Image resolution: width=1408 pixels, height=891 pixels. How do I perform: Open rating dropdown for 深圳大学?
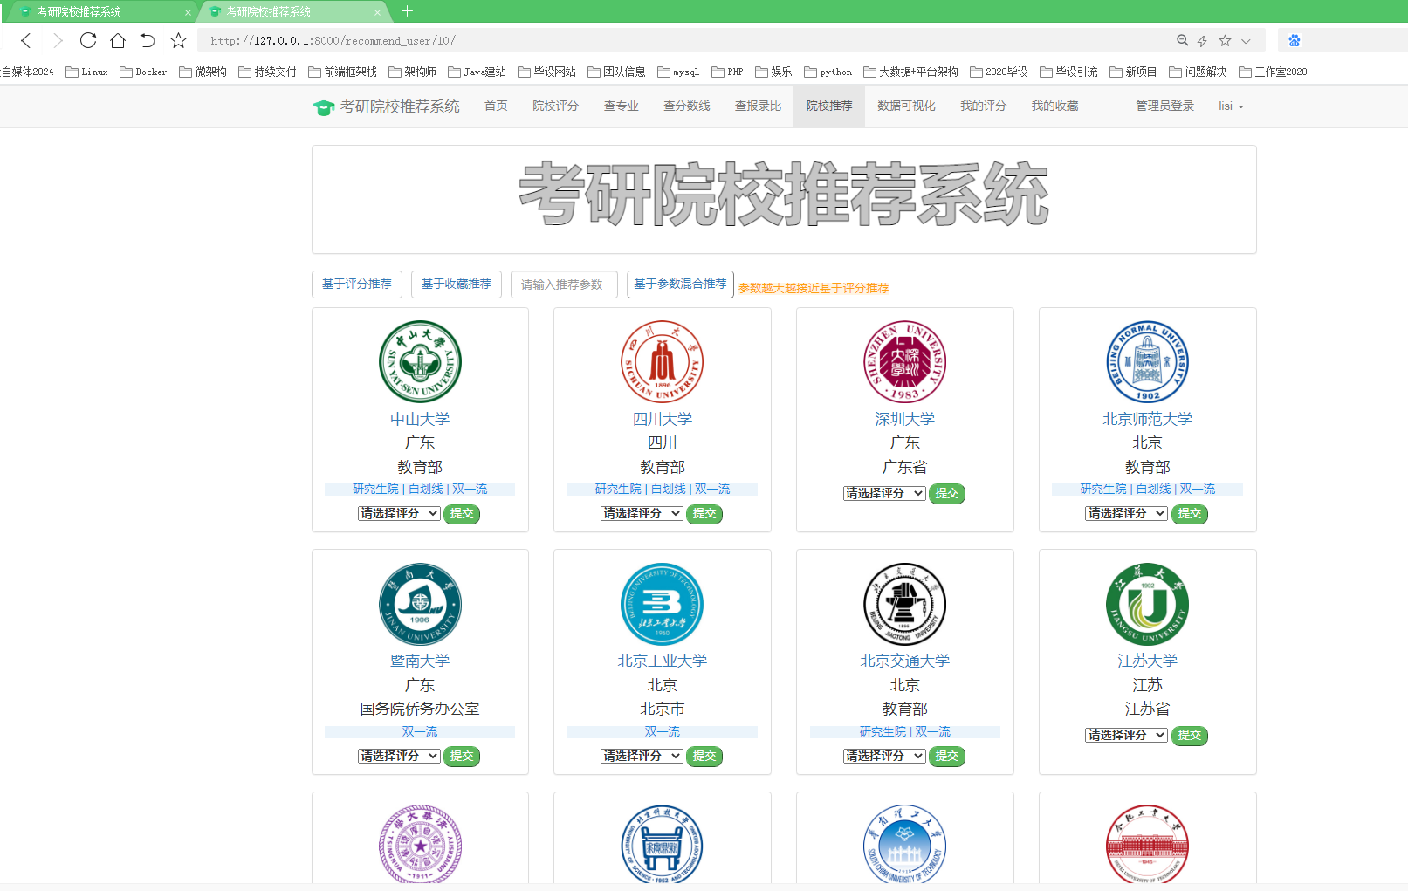click(884, 494)
